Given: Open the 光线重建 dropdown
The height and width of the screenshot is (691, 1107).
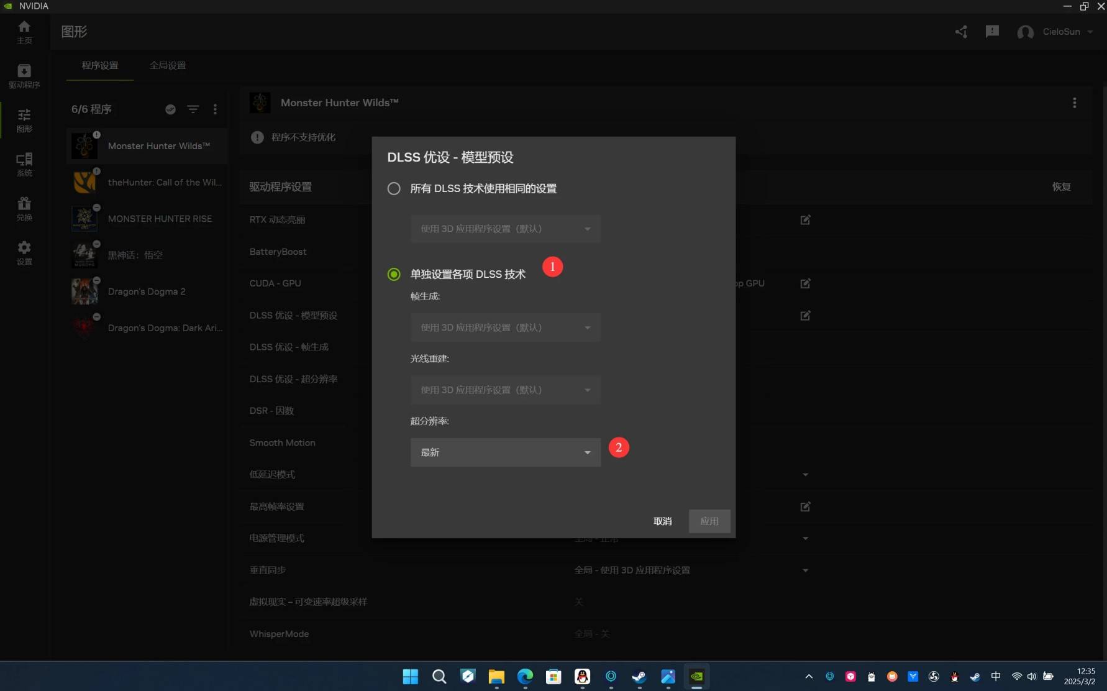Looking at the screenshot, I should (x=506, y=390).
